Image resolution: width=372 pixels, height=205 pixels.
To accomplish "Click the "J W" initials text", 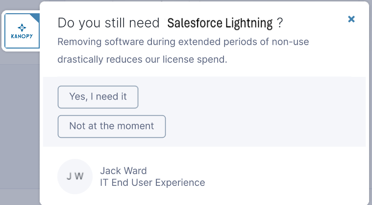I will (75, 177).
